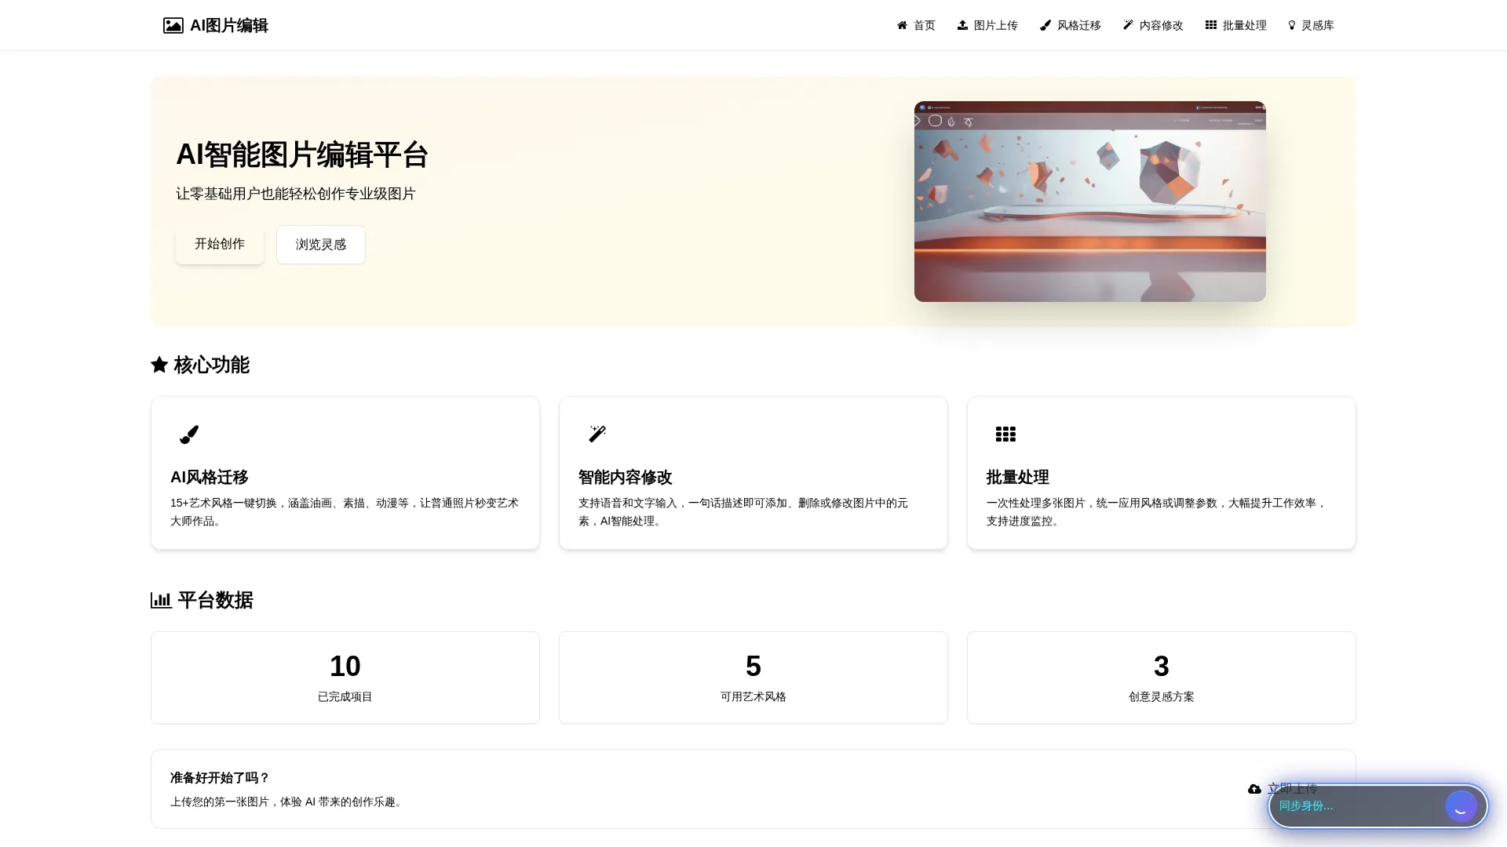Image resolution: width=1507 pixels, height=847 pixels.
Task: Click the magic wand icon on 智能内容修改 card
Action: click(597, 434)
